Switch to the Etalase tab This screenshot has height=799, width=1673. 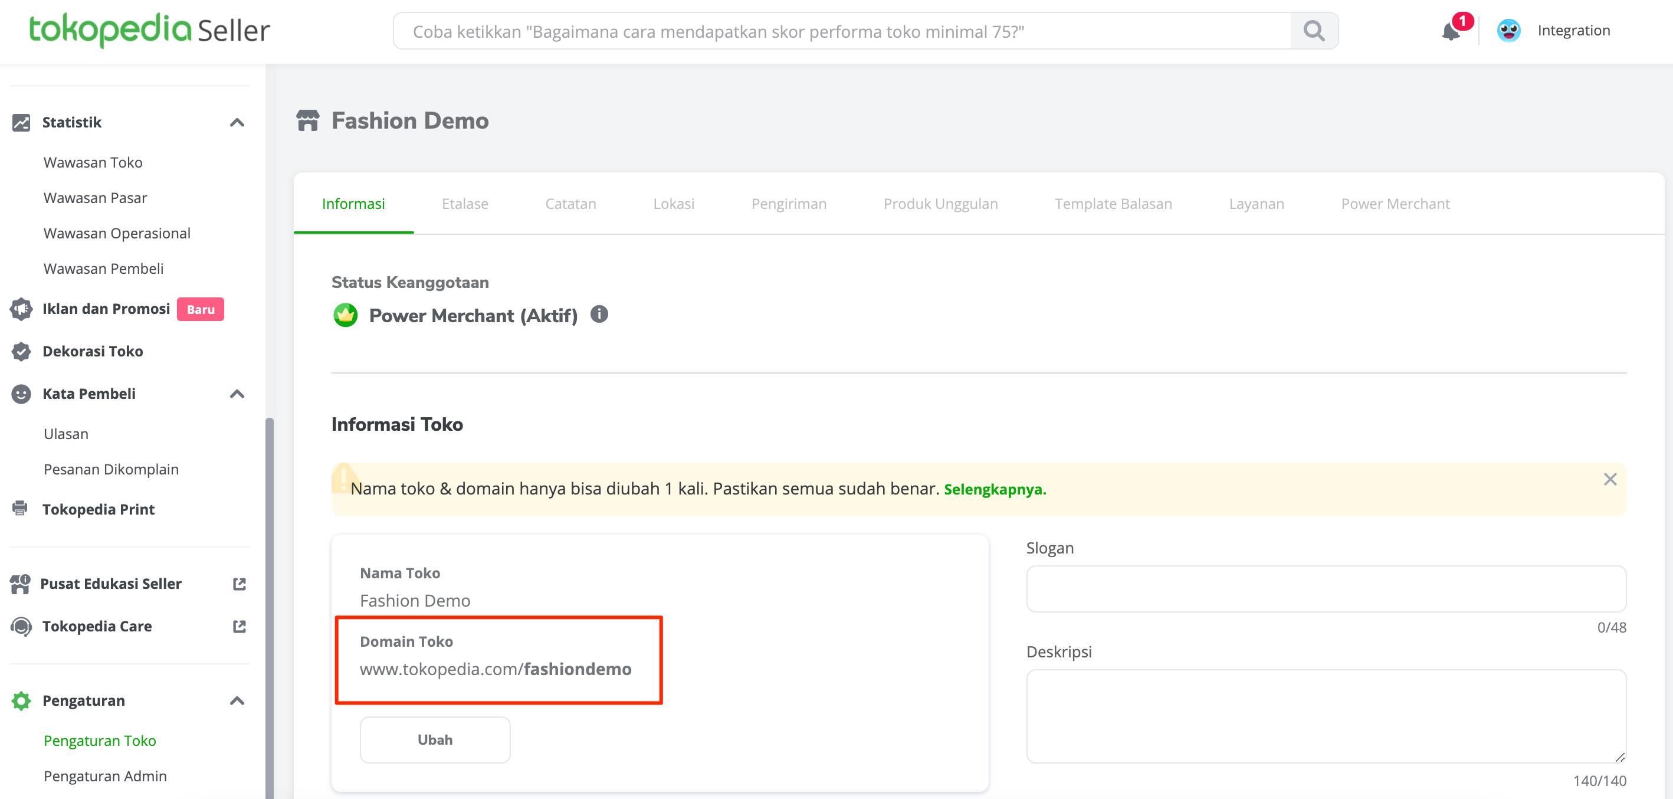(464, 204)
